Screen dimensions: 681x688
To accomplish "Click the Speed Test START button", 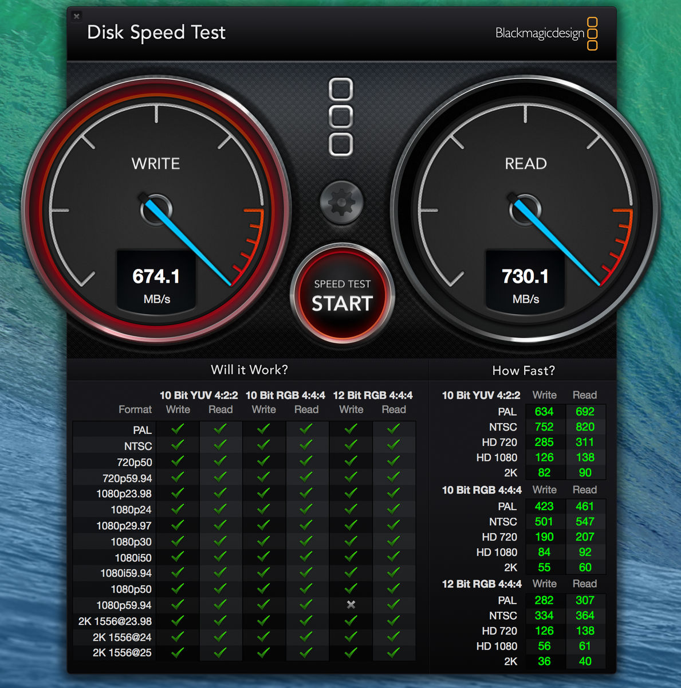I will [x=342, y=295].
